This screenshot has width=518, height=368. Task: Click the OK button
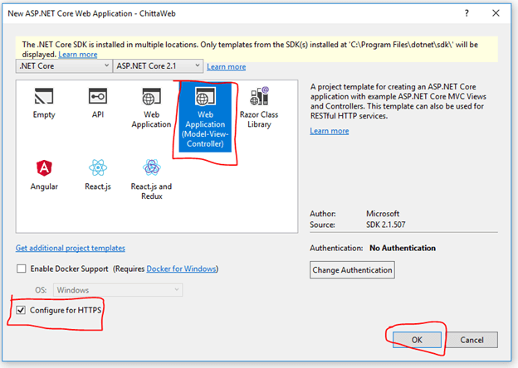(x=417, y=340)
